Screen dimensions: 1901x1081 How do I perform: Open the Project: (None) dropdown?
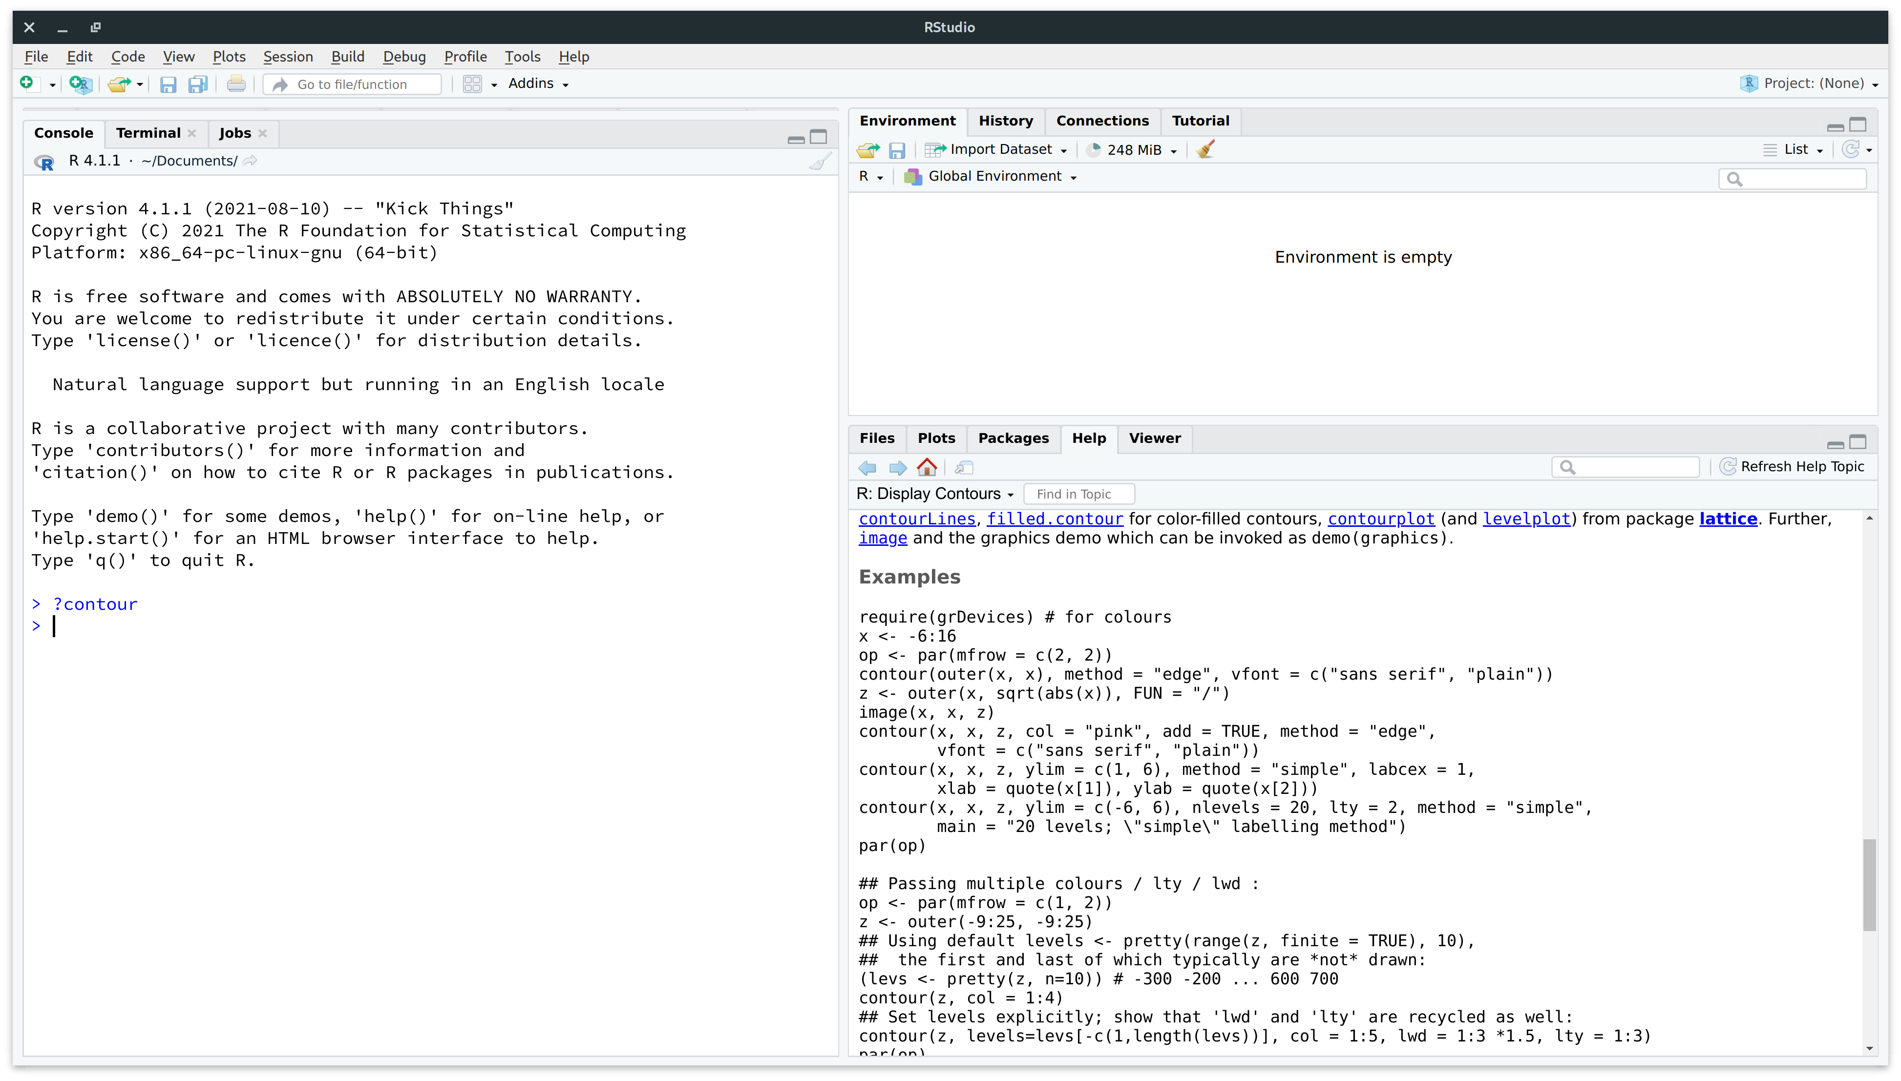pos(1811,83)
